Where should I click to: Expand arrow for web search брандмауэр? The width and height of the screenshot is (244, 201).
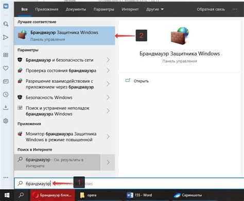(x=108, y=162)
